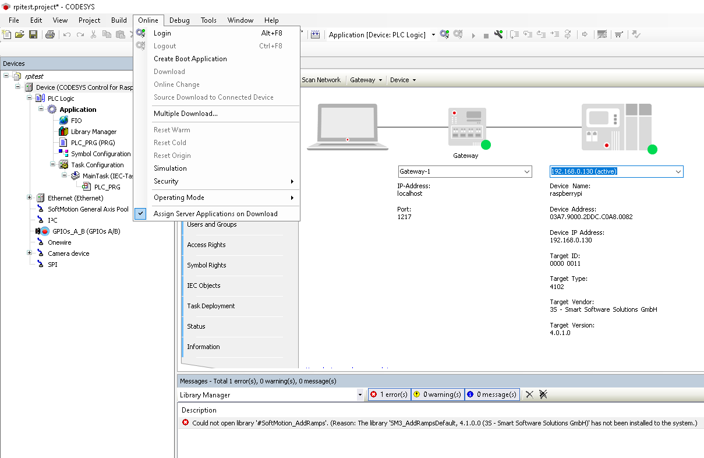Screen dimensions: 704x458
Task: Select the SoftMotion_AddRamps error message row
Action: click(x=440, y=423)
